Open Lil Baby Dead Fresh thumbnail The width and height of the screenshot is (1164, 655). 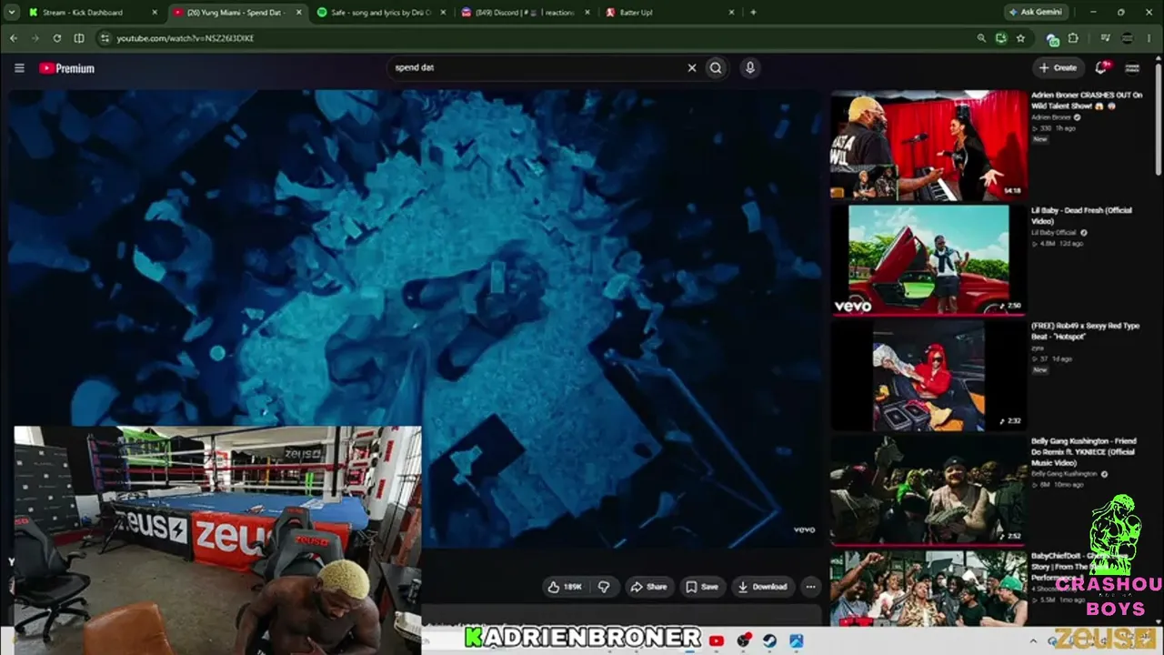click(928, 259)
